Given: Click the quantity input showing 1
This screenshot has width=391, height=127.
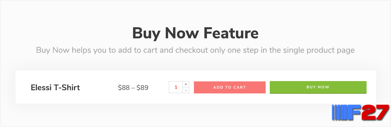Looking at the screenshot, I should [176, 87].
